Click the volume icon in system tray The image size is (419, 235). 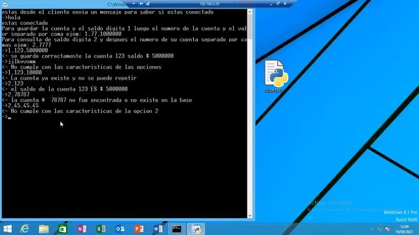388,229
